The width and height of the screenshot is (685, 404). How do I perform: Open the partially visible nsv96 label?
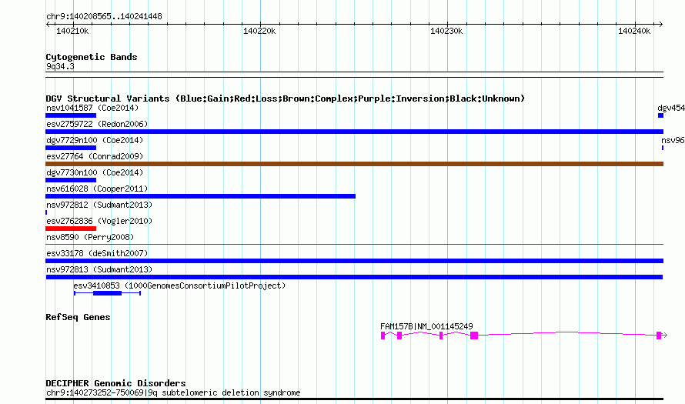[673, 140]
